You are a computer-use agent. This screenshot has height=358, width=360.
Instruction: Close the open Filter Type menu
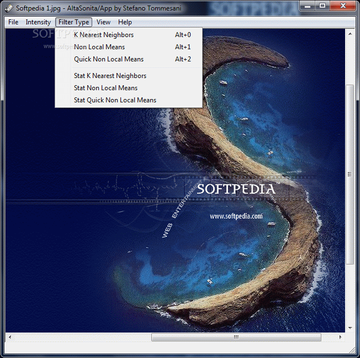(x=73, y=22)
